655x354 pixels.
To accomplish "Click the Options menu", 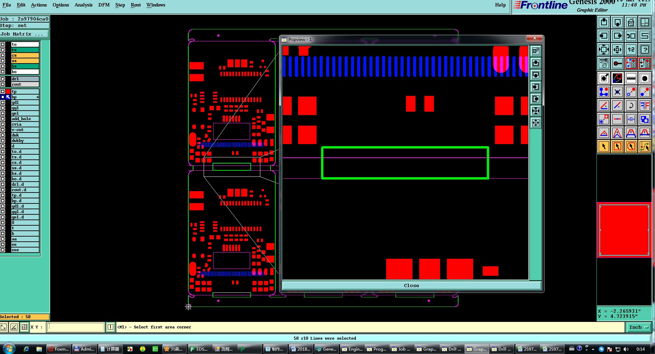I will 61,5.
